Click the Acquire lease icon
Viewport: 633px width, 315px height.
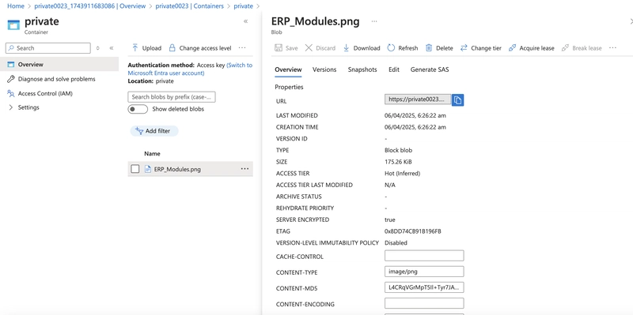click(x=512, y=48)
